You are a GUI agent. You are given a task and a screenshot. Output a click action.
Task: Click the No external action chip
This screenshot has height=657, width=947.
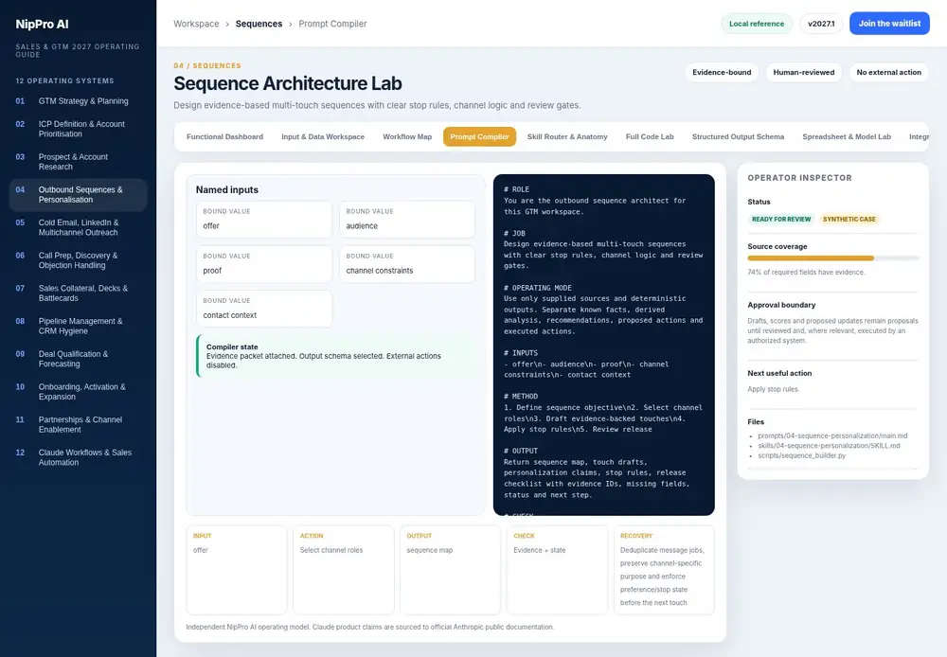(x=888, y=72)
